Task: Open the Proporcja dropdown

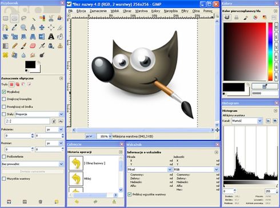Action: pos(39,114)
